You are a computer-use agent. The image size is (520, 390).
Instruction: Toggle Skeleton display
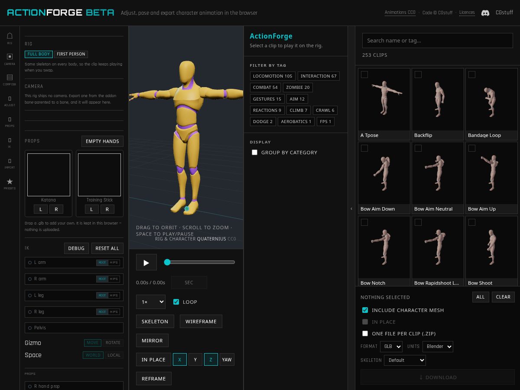point(155,322)
